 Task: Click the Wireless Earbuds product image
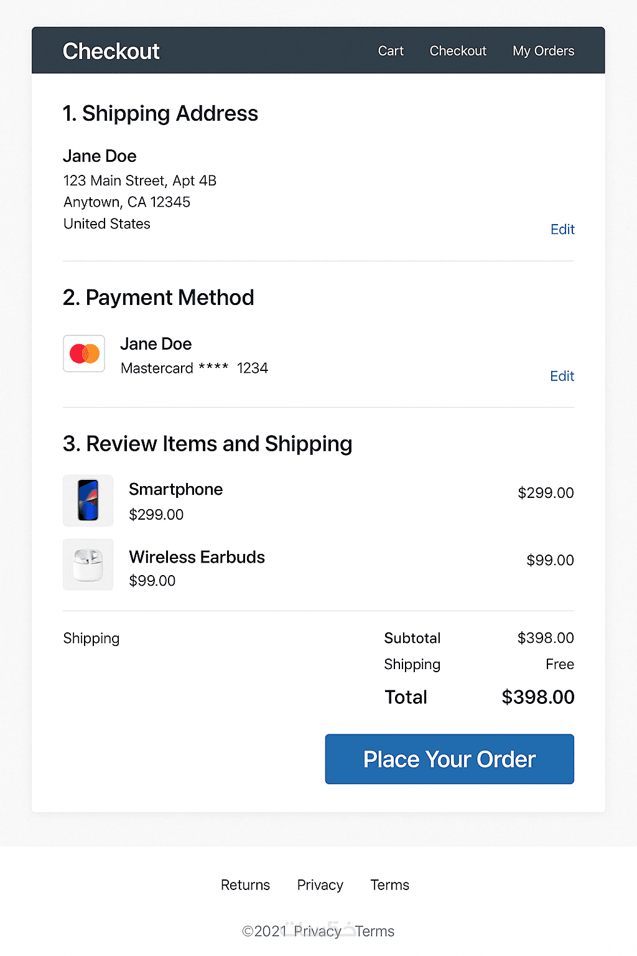(88, 565)
